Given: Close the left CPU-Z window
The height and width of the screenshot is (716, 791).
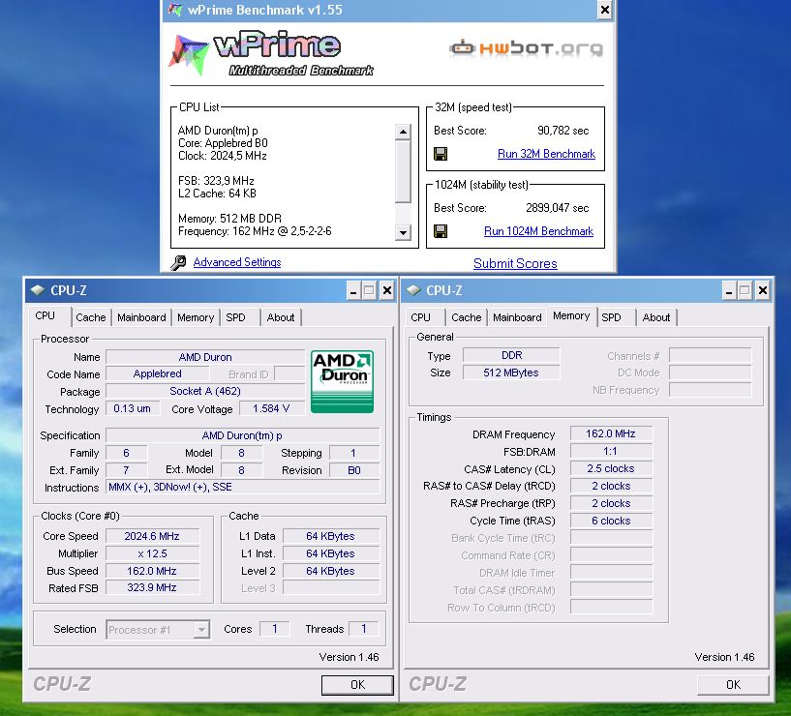Looking at the screenshot, I should click(x=386, y=290).
